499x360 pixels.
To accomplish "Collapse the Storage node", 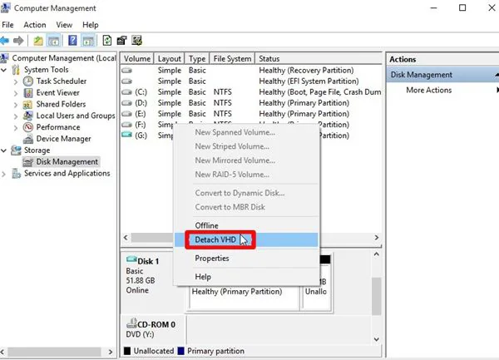I will coord(4,150).
